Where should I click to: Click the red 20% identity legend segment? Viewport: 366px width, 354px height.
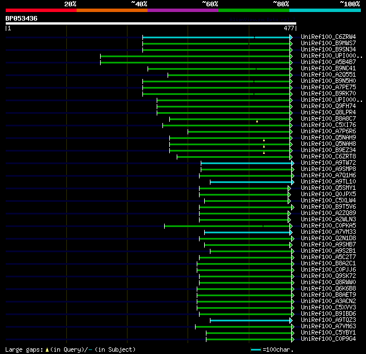[x=41, y=10]
